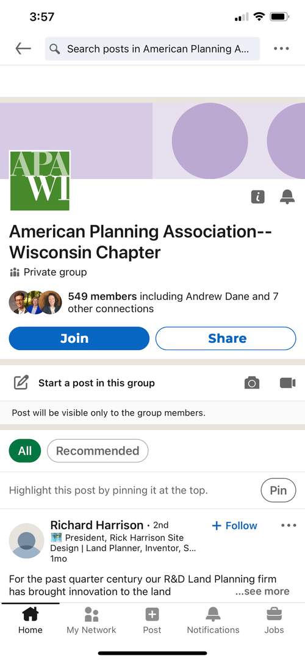Select the All filter chip
Screen dimensions: 305x661
[25, 451]
